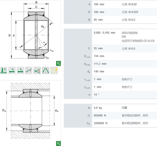
Task: Click the '也适用于游隙组别 C2 和 C3' note
Action: point(138,41)
